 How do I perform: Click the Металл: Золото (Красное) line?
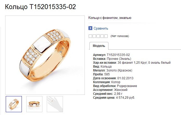[113, 70]
